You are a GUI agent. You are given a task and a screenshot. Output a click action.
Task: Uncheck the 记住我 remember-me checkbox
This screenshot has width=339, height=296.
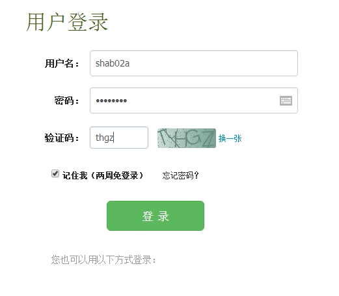(55, 173)
